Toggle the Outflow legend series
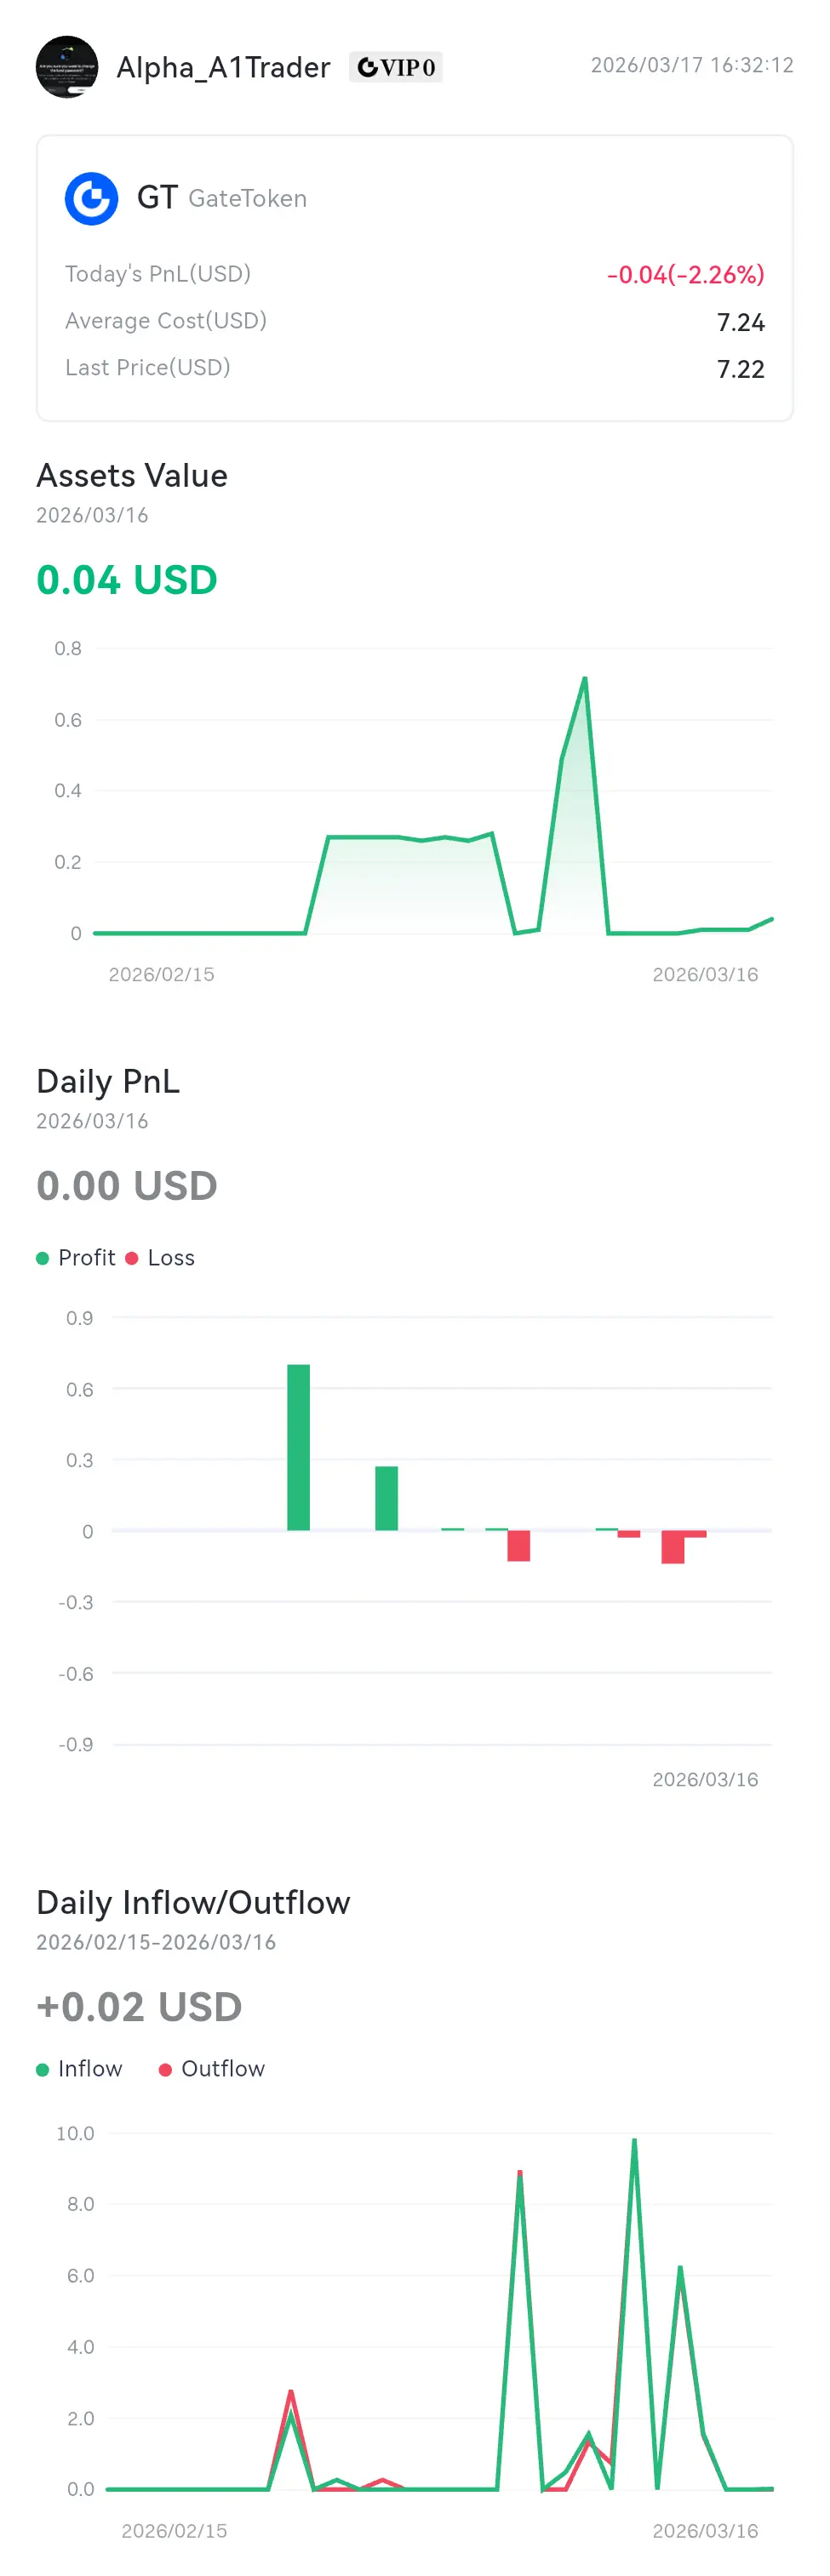The height and width of the screenshot is (2576, 830). click(212, 2069)
